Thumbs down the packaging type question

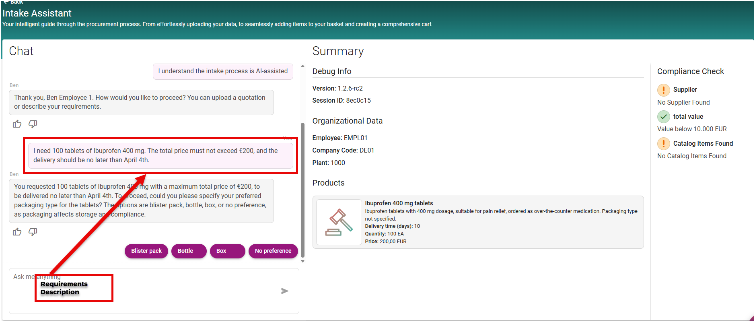(x=33, y=232)
